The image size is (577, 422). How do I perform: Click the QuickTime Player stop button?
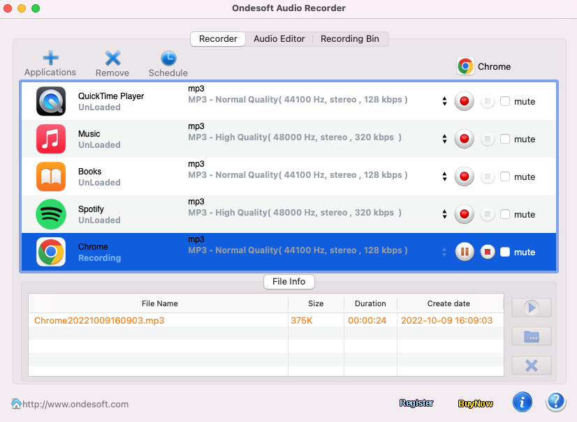tap(488, 101)
